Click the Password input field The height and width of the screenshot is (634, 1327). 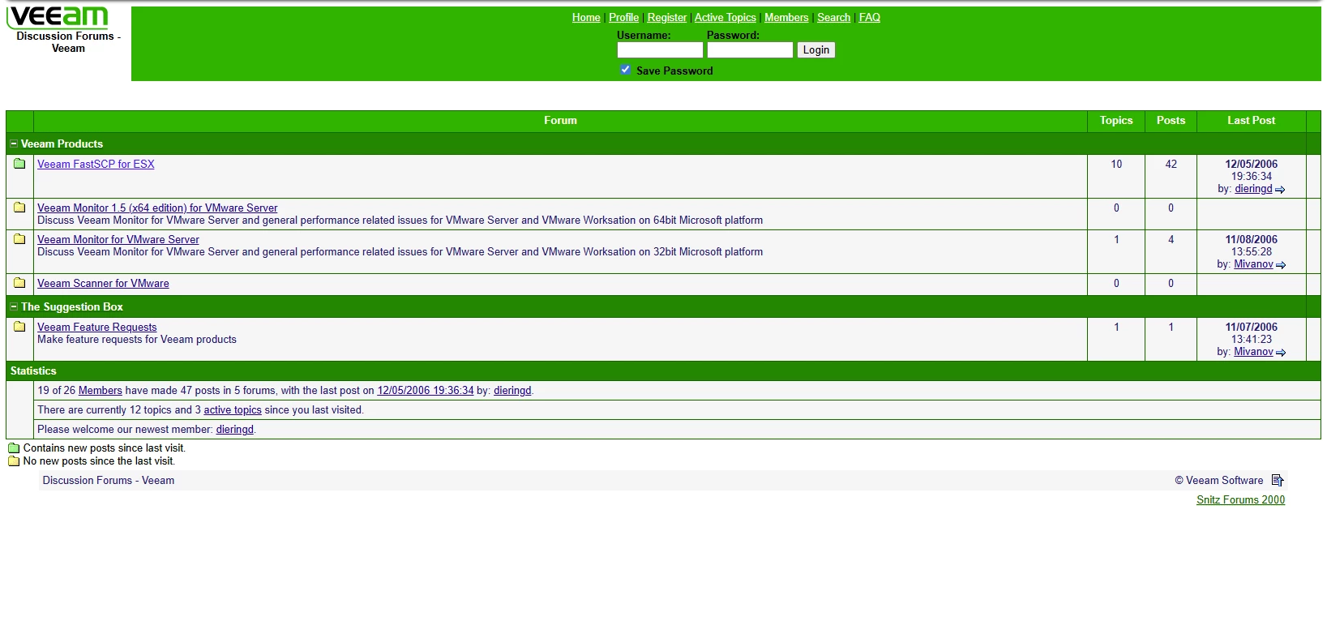[750, 49]
